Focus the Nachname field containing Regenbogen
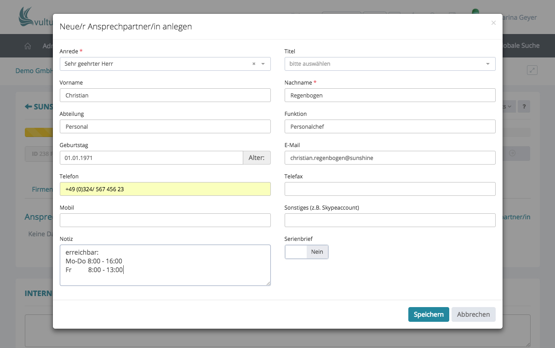 (x=389, y=95)
